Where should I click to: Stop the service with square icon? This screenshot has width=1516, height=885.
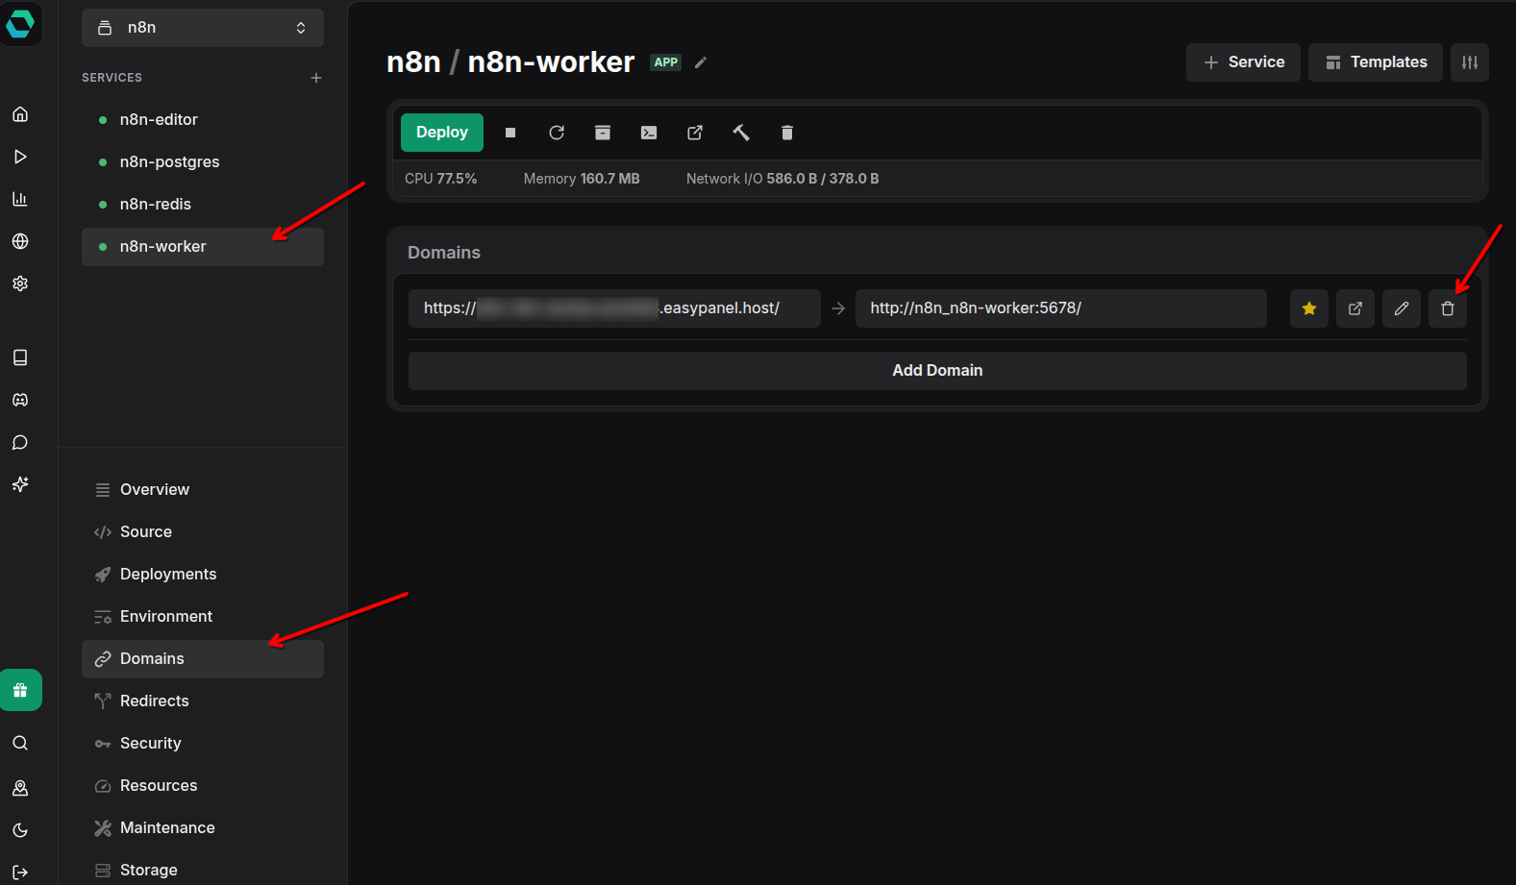510,133
